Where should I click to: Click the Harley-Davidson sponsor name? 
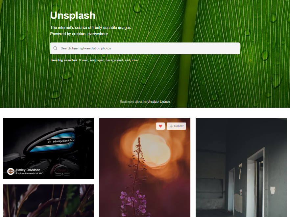pyautogui.click(x=28, y=170)
